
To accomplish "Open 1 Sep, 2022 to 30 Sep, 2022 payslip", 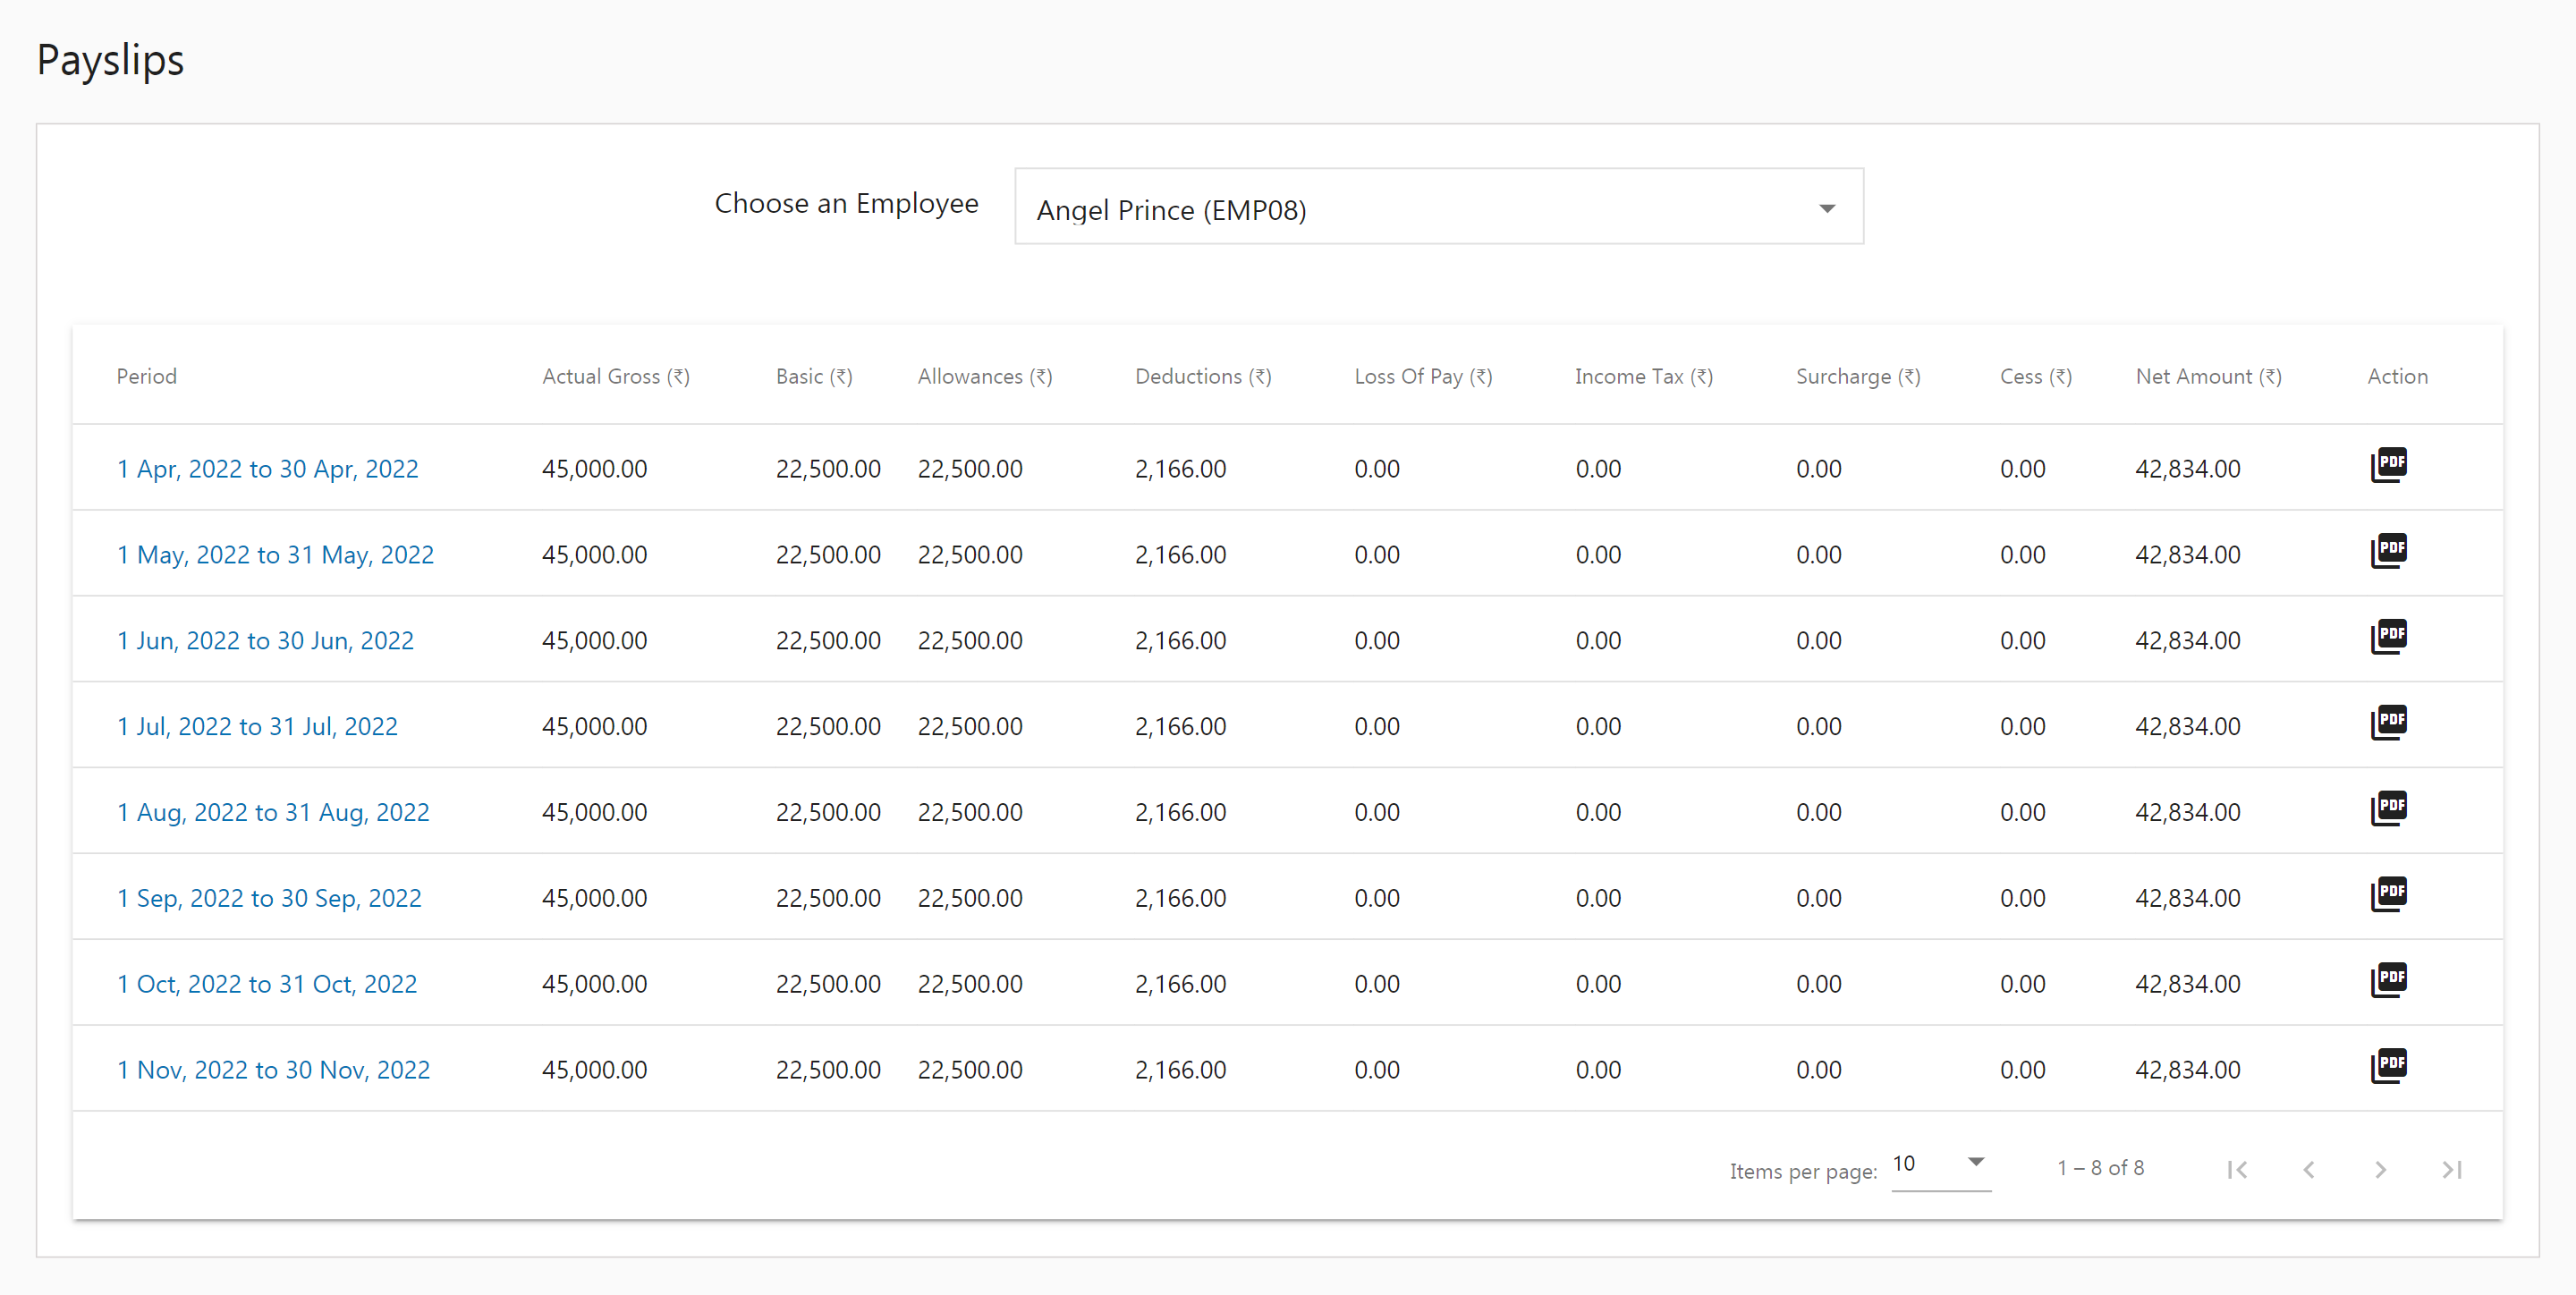I will [269, 899].
